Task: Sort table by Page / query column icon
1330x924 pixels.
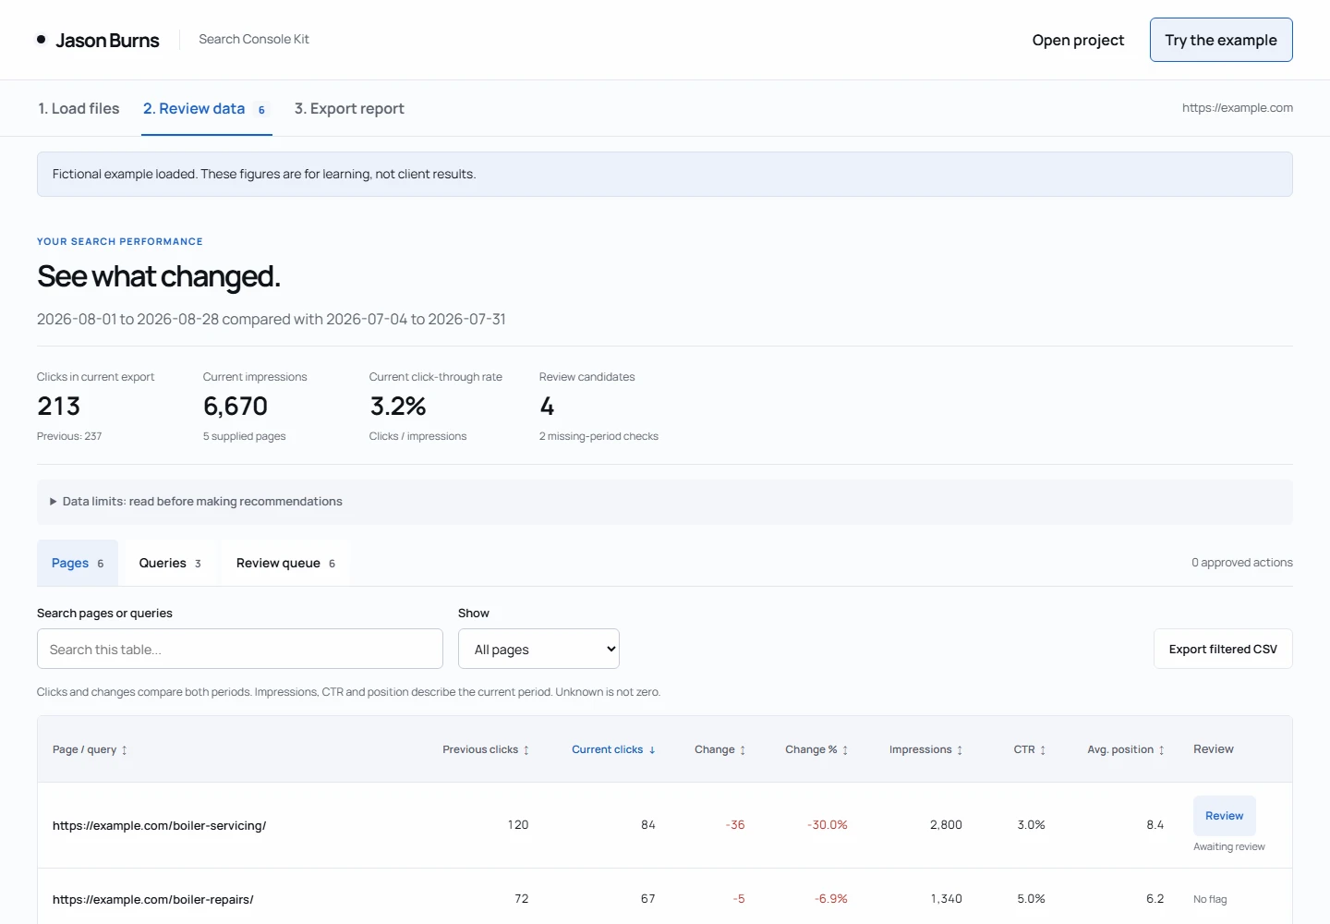Action: [x=124, y=750]
